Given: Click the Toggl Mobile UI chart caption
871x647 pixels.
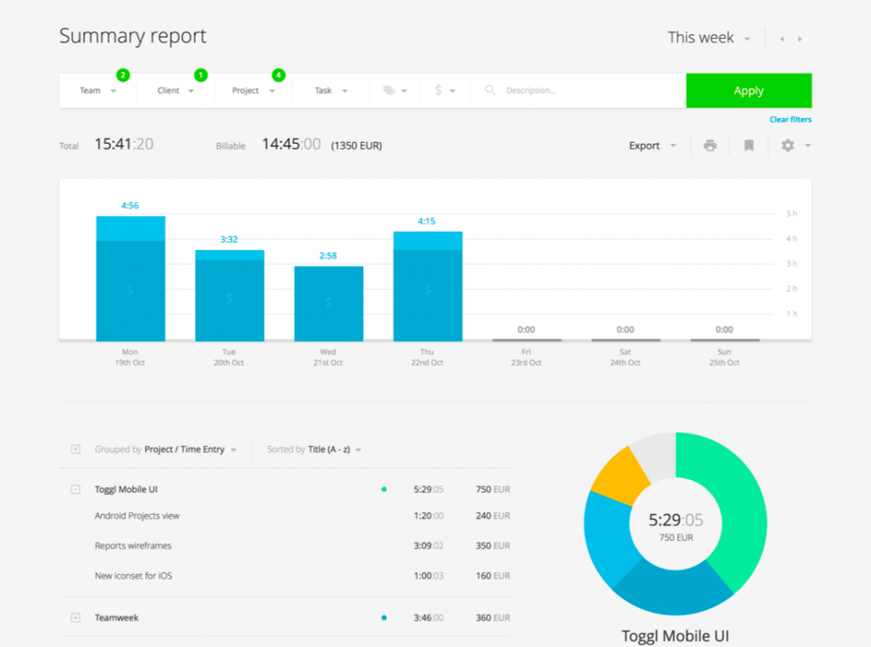Looking at the screenshot, I should 675,636.
